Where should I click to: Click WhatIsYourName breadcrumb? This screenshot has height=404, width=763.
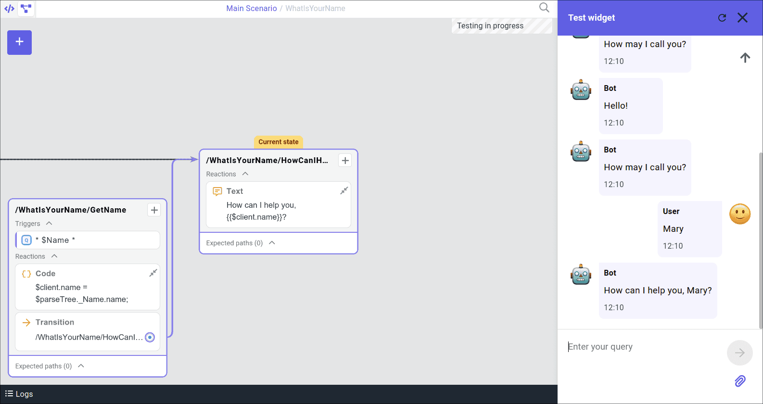(x=315, y=8)
